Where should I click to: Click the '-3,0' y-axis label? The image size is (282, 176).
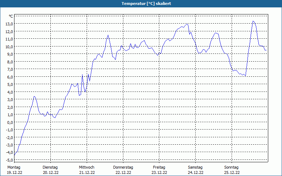pyautogui.click(x=10, y=145)
